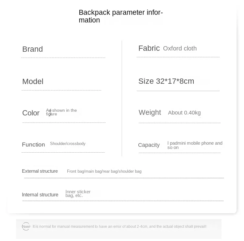Screen dimensions: 244x241
Task: Select the 'I padmini mobile phone' text
Action: (195, 145)
